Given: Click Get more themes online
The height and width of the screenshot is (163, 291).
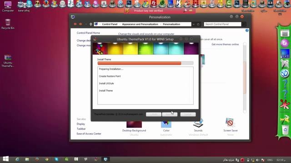Looking at the screenshot, I should tap(225, 44).
